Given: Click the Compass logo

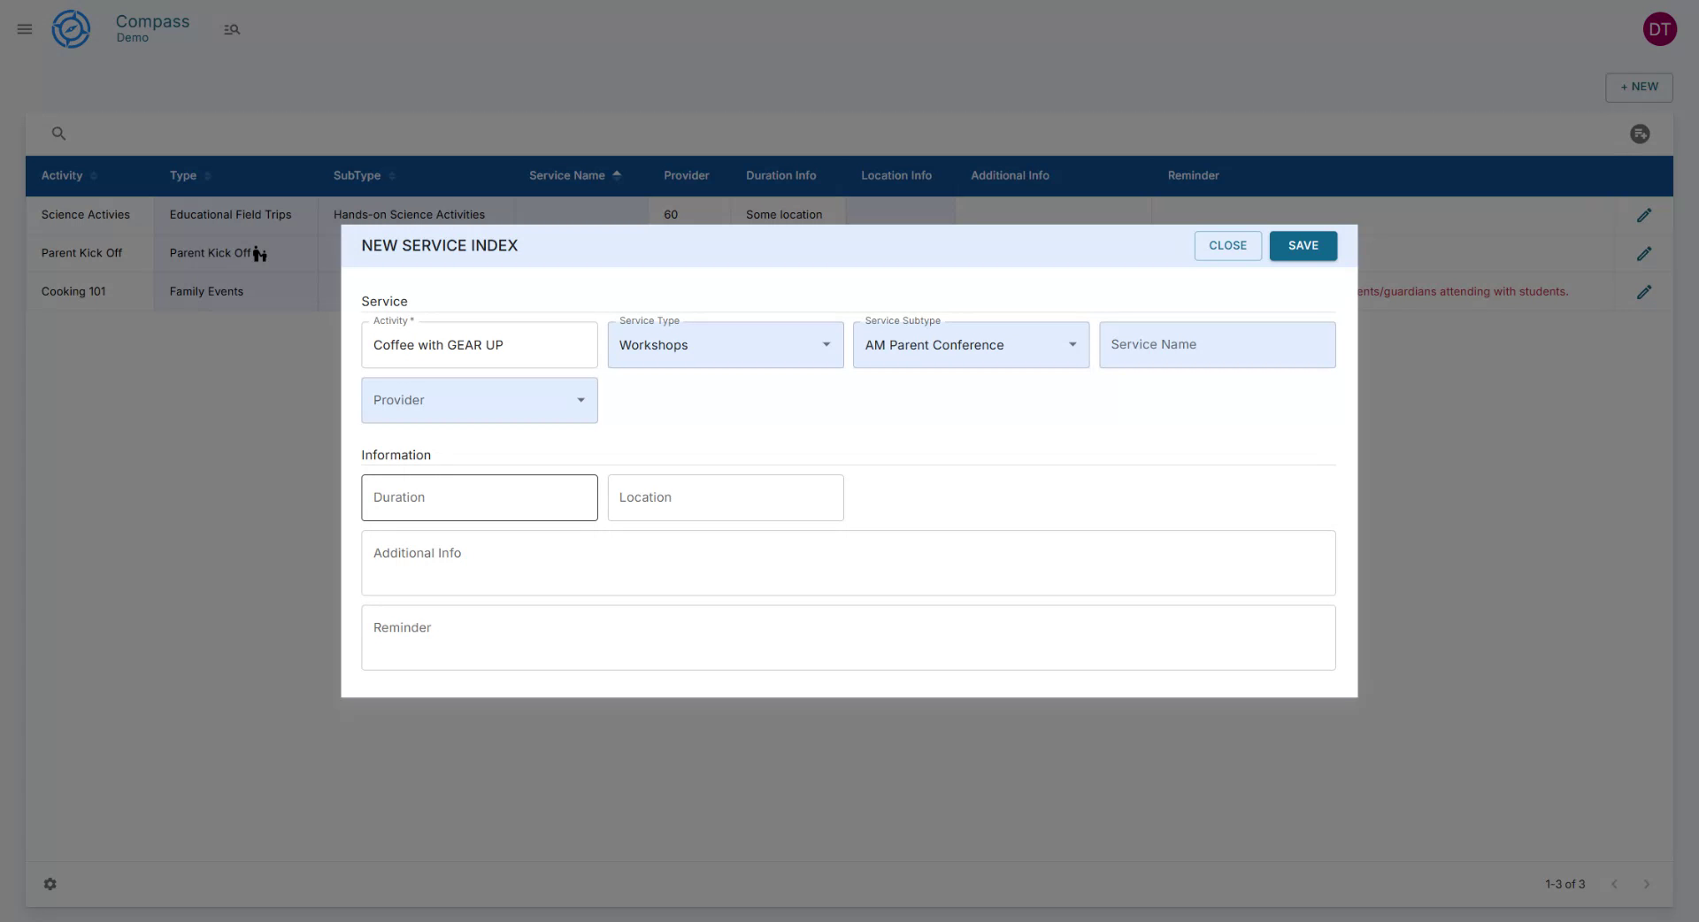Looking at the screenshot, I should [71, 28].
